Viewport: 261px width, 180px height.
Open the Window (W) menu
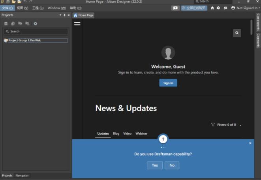point(57,8)
